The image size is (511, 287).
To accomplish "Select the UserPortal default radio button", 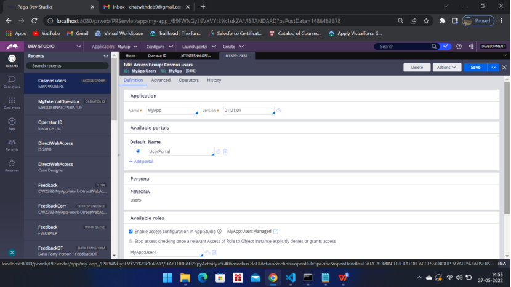I will click(x=138, y=151).
